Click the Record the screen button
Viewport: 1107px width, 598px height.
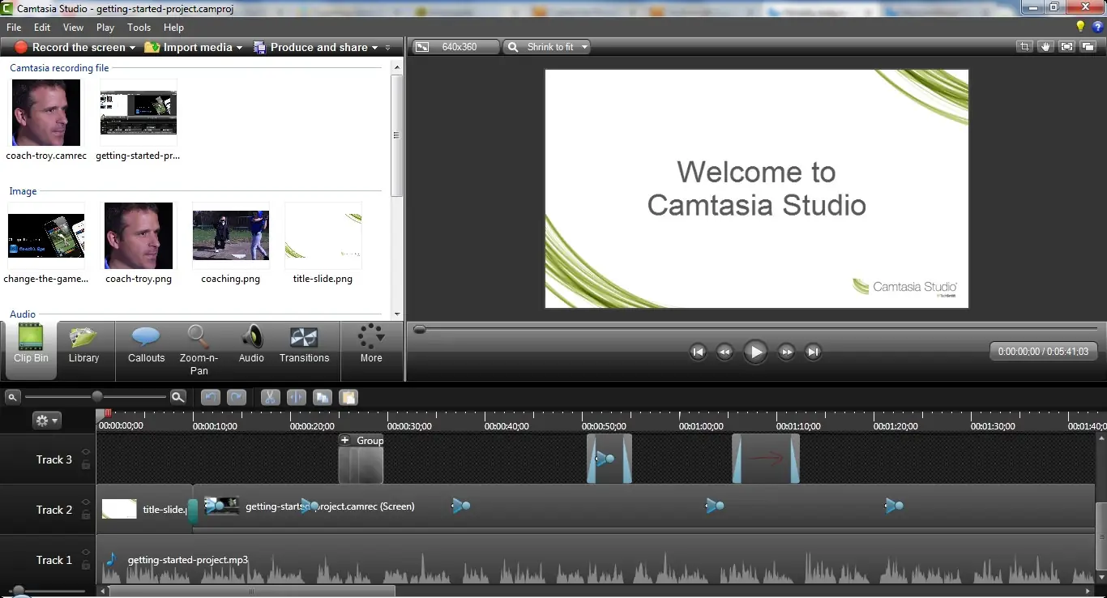coord(70,48)
